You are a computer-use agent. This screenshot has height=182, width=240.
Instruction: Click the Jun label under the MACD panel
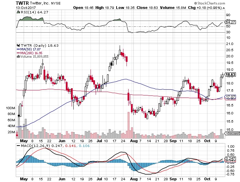point(62,179)
